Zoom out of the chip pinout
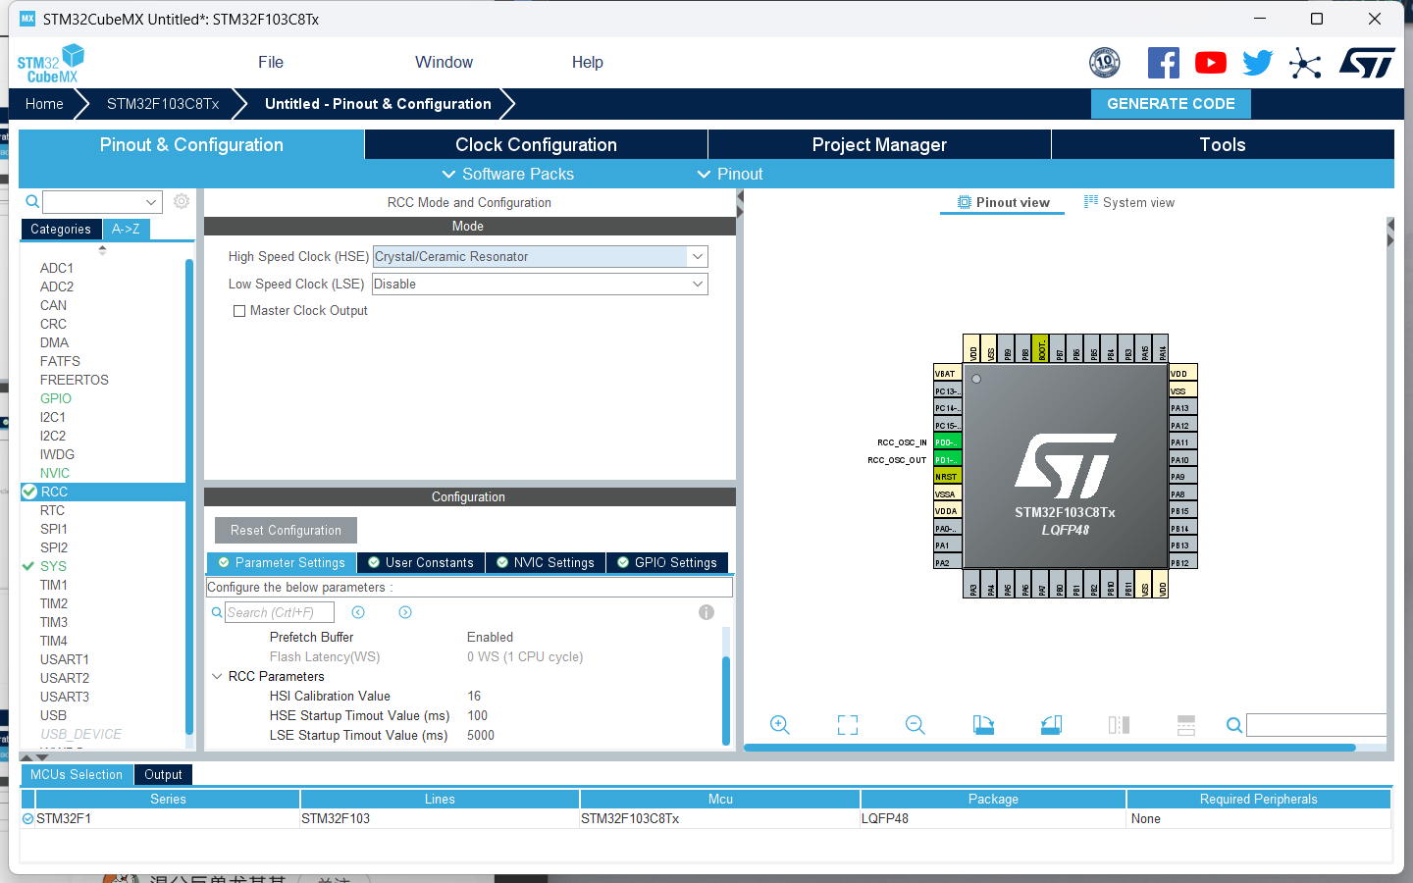 (916, 725)
